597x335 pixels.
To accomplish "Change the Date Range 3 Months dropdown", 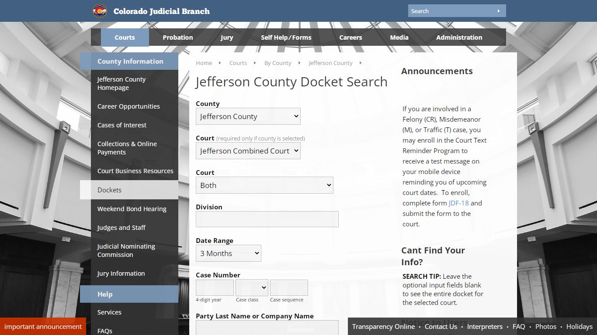I will [x=228, y=253].
